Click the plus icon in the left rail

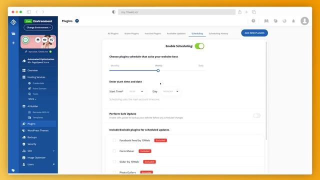tap(13, 43)
